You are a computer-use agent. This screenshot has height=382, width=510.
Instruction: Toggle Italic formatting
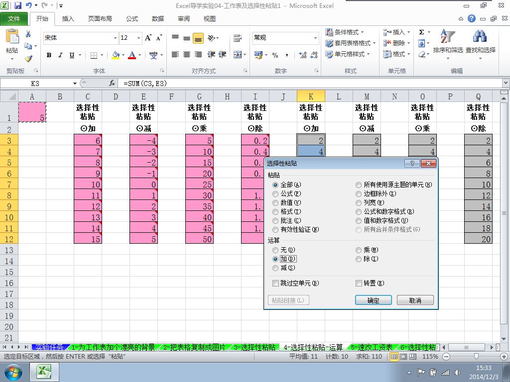coord(60,55)
